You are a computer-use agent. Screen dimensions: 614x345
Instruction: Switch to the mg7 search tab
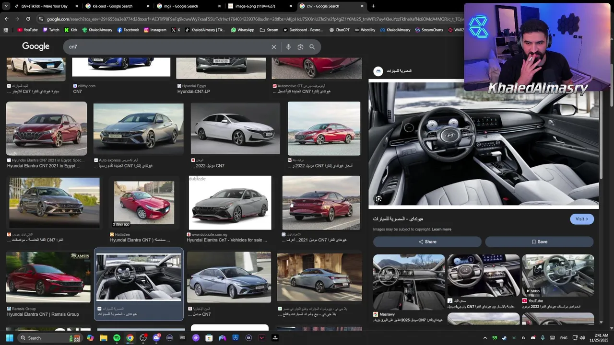click(x=184, y=6)
